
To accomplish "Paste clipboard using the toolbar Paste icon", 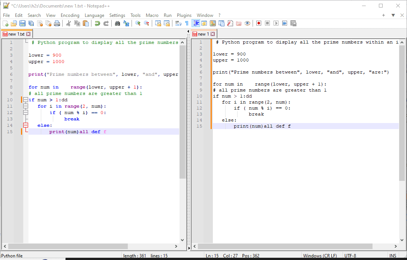I will click(86, 23).
